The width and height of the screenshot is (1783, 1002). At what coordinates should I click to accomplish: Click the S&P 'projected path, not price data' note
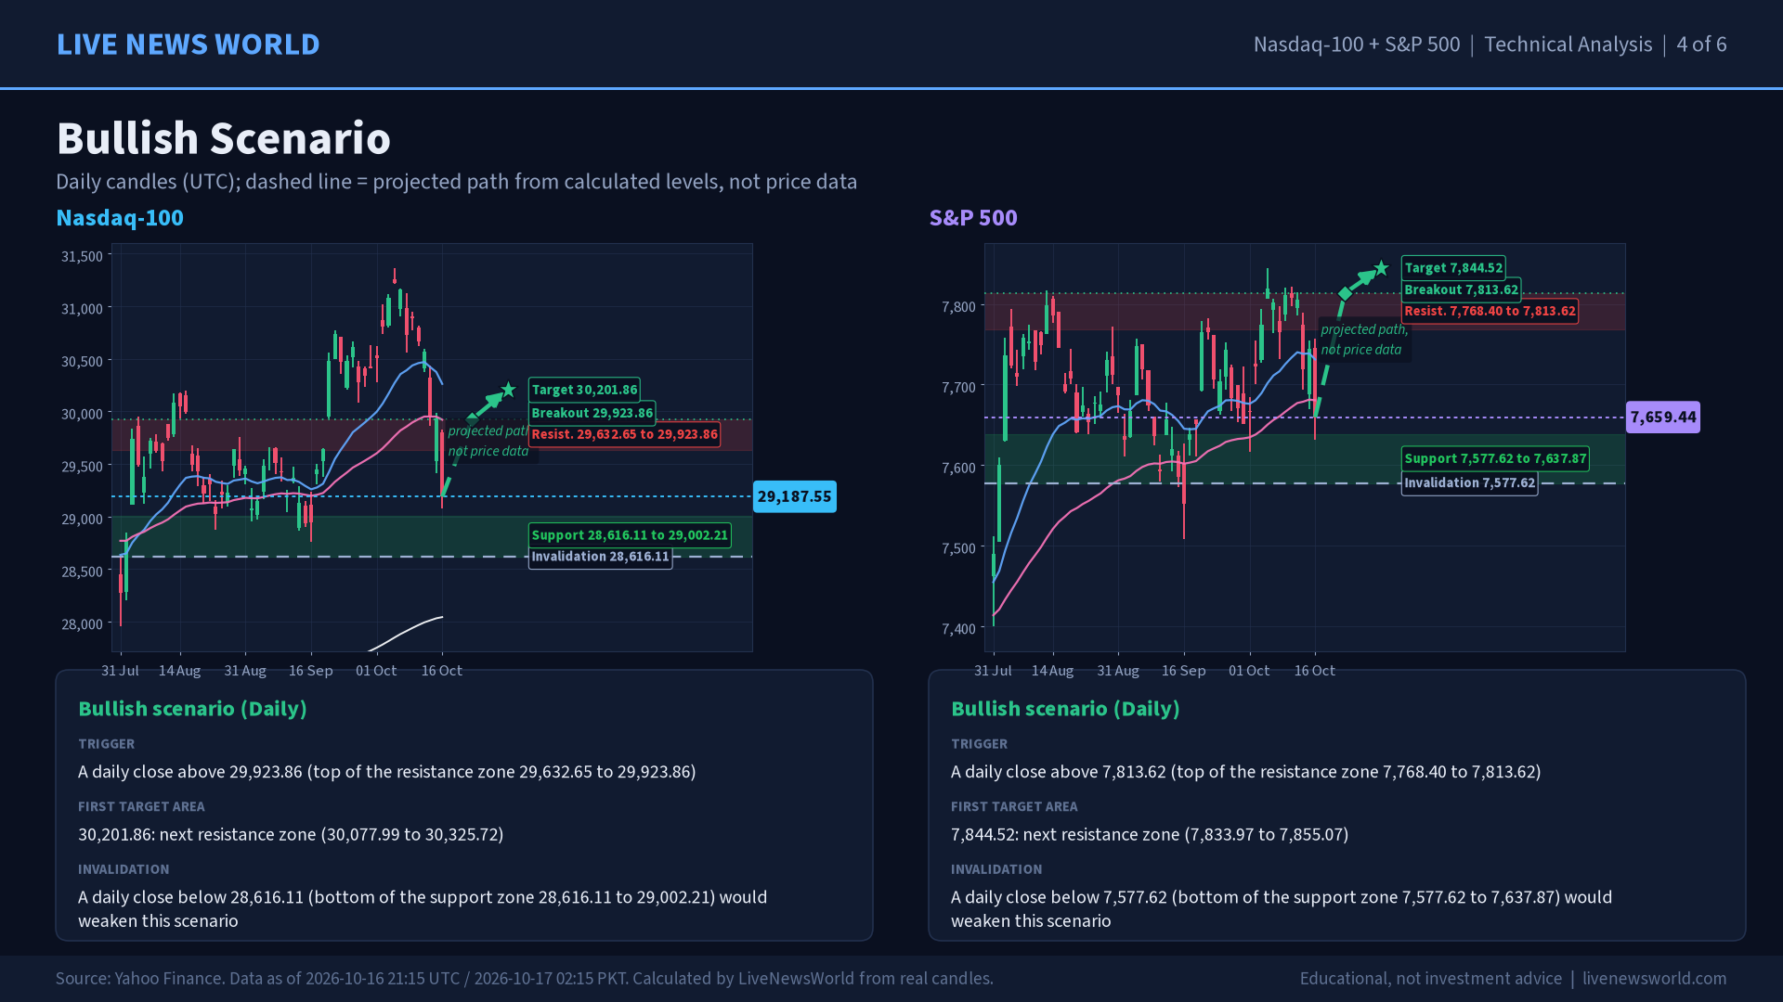1364,340
